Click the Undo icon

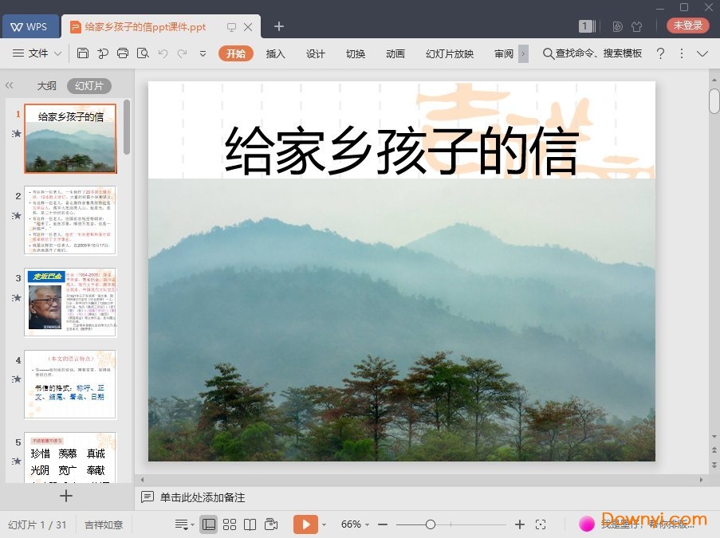click(x=163, y=53)
